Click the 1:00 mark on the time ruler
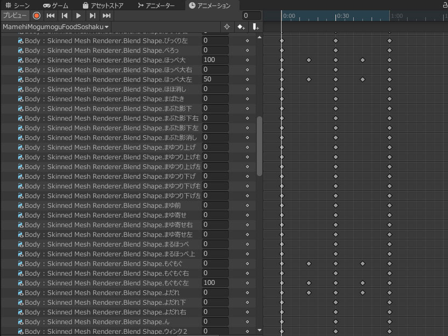Image resolution: width=448 pixels, height=336 pixels. (x=396, y=16)
